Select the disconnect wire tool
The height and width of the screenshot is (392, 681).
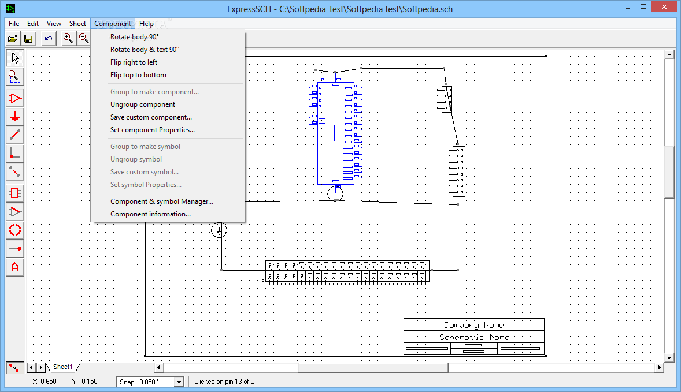click(x=15, y=172)
